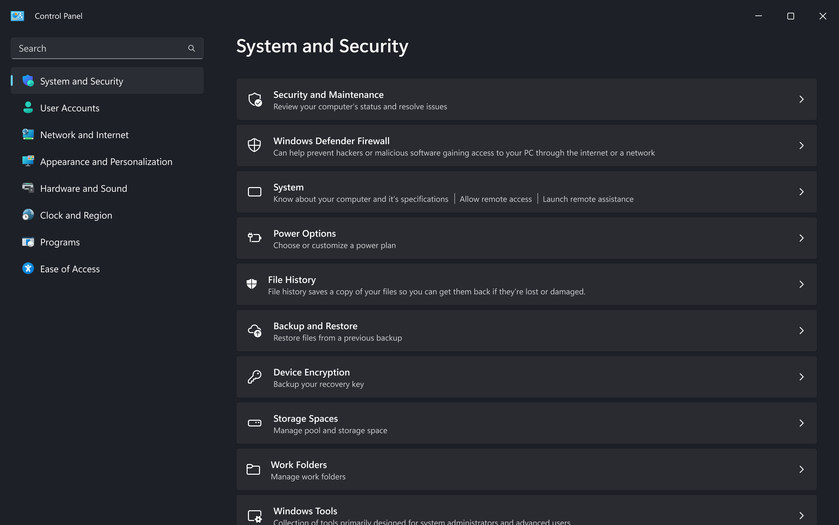Open Windows Tools via its chevron

tap(801, 515)
